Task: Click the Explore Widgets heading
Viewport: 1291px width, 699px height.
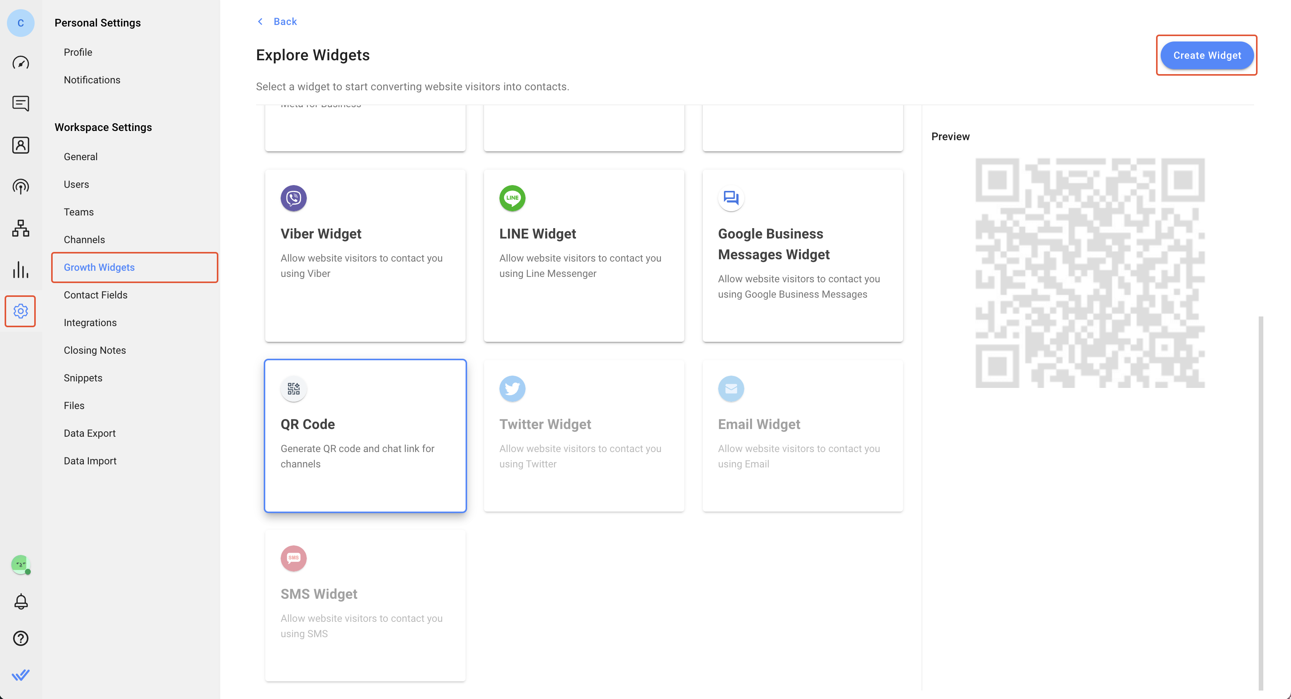Action: [313, 55]
